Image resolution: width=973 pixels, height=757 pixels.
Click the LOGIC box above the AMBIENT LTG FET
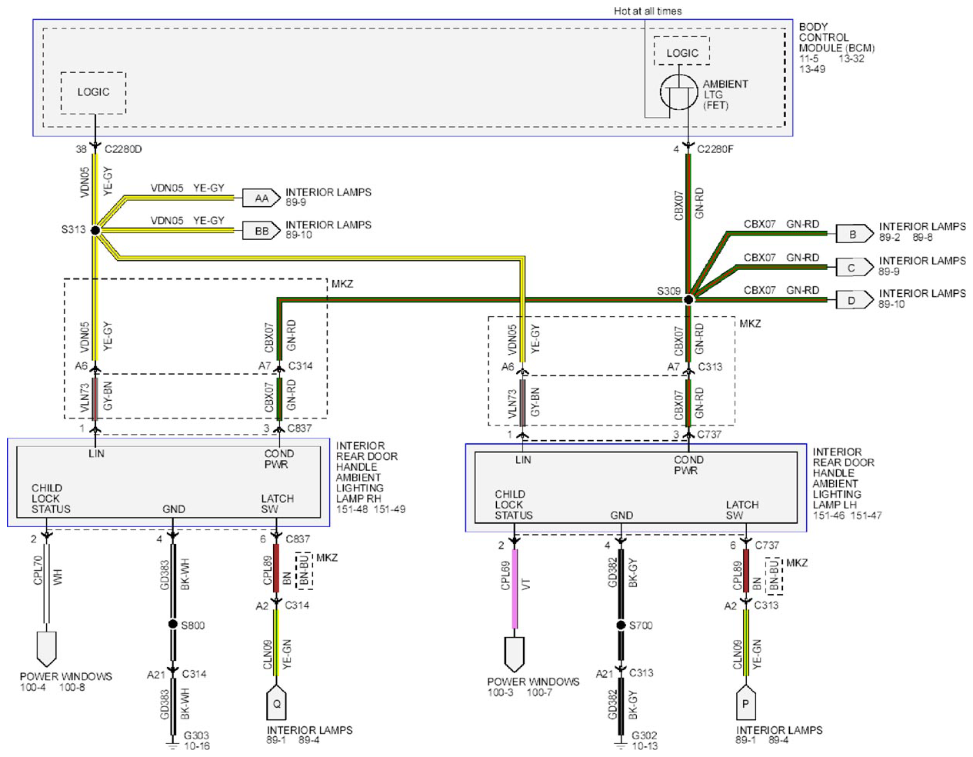[682, 51]
